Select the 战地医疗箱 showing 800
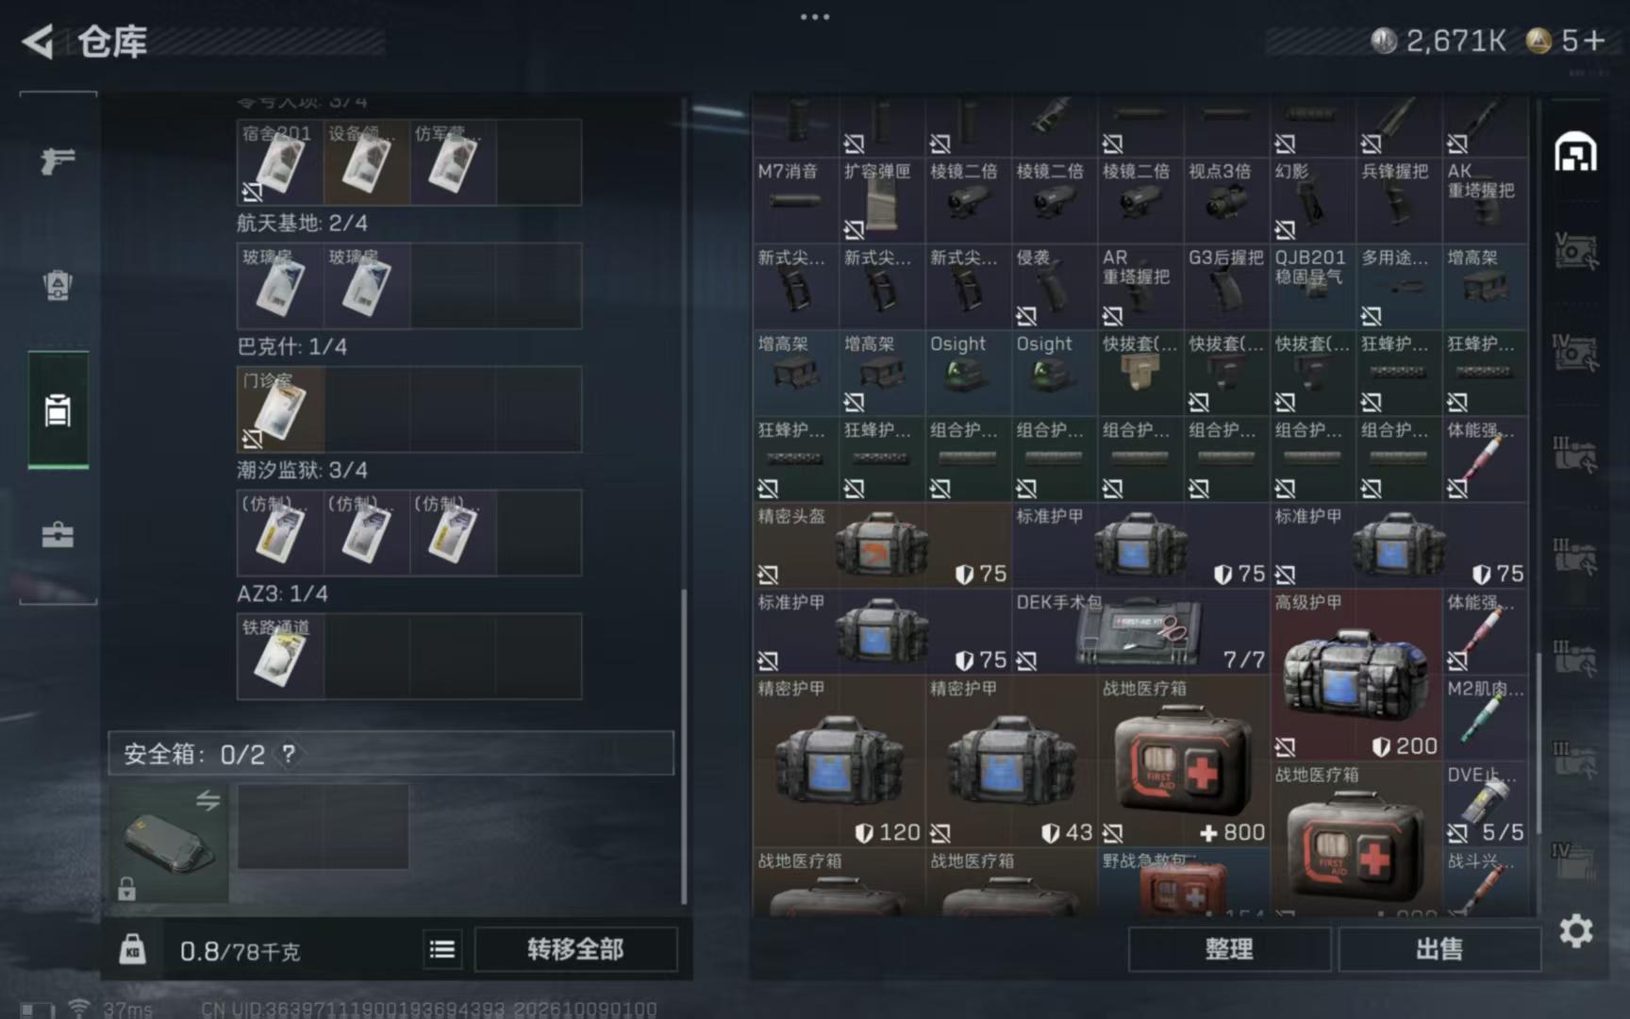Viewport: 1630px width, 1019px height. [x=1184, y=760]
